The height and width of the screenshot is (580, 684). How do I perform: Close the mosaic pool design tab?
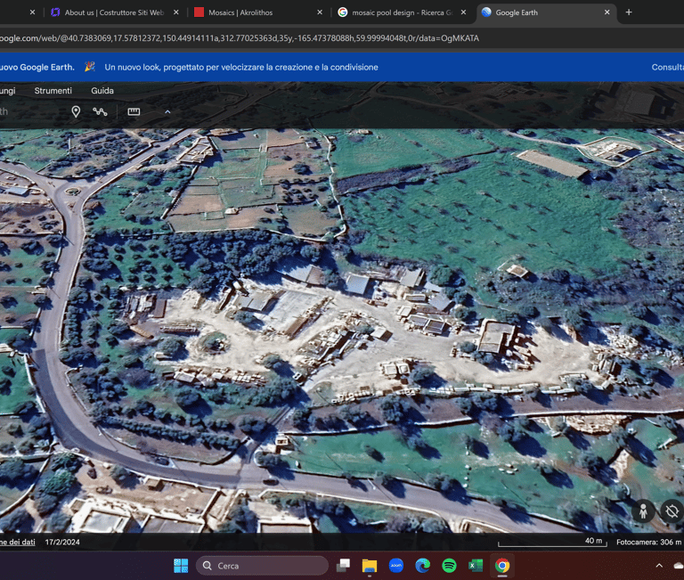(x=463, y=12)
